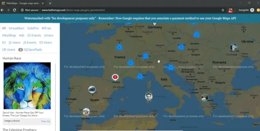Select the VirtueMart filter tab
This screenshot has width=260, height=131.
[x=16, y=28]
